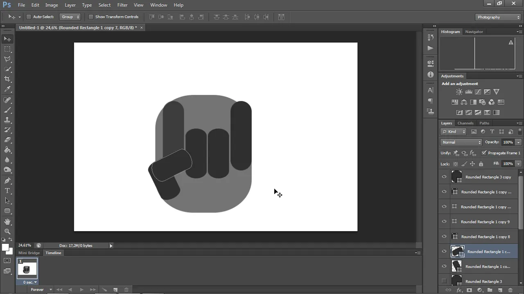Enable the Auto-Select checkbox
This screenshot has width=524, height=294.
(x=29, y=17)
